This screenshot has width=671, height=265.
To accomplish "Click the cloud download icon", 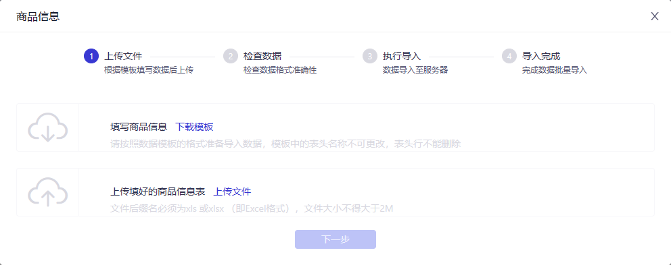I will (47, 127).
